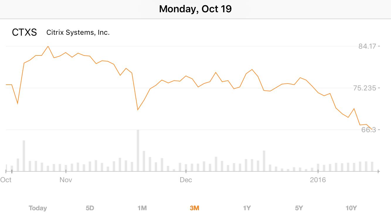This screenshot has width=391, height=219.
Task: Open the 10Y chart range
Action: pos(351,208)
